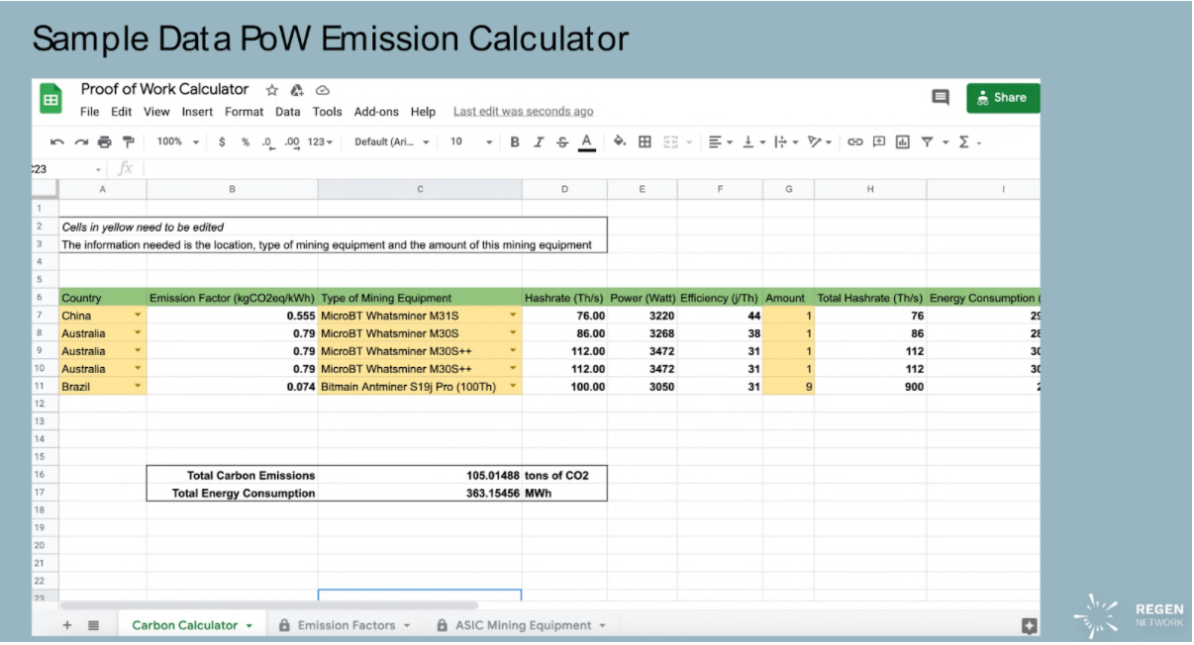Open the borders tool
Viewport: 1194px width, 645px height.
(645, 142)
